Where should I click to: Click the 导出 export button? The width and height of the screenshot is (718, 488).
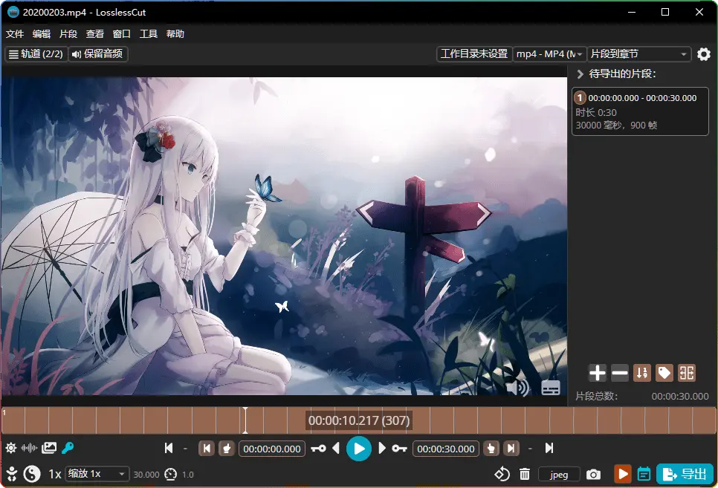pyautogui.click(x=685, y=475)
